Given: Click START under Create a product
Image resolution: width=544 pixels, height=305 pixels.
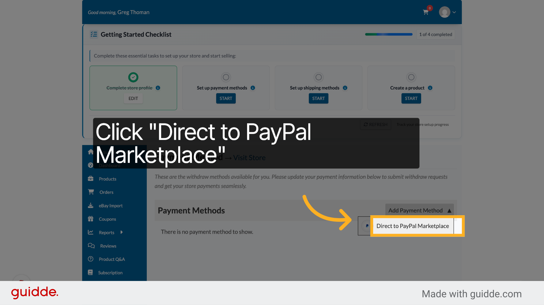Looking at the screenshot, I should pos(411,98).
